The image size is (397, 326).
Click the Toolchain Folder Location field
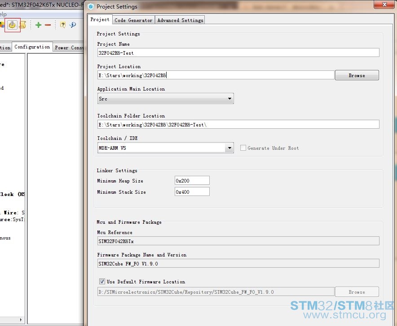click(x=238, y=125)
